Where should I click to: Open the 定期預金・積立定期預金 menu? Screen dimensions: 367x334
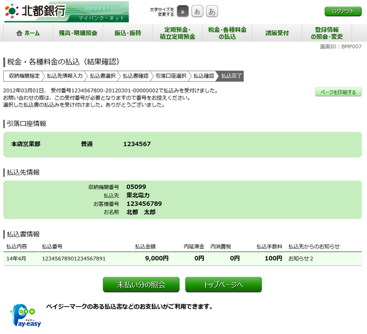[178, 33]
